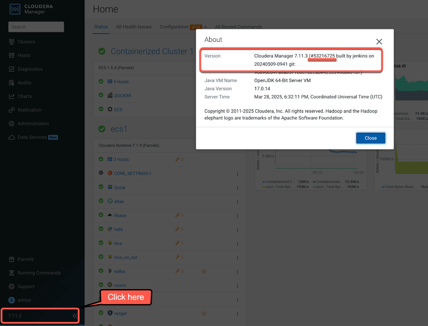Click the Containerized Cluster 1 health checkmark
Image resolution: width=428 pixels, height=326 pixels.
(102, 51)
